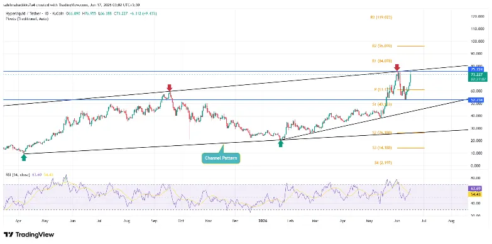Screen dimensions: 492x244
Task: Click the R3 (119.023) pivot label
Action: pos(381,18)
